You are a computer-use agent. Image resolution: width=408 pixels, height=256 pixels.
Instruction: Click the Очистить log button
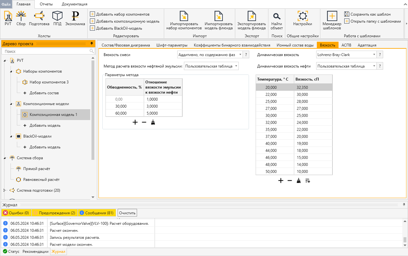pos(127,213)
